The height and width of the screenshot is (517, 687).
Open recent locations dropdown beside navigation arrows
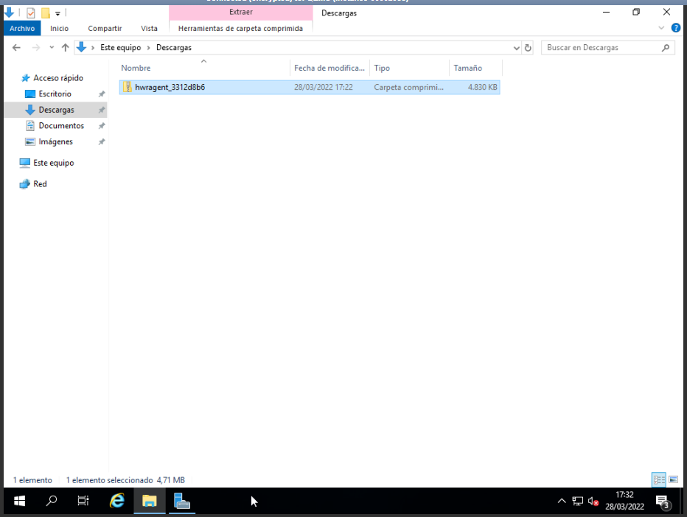point(50,48)
